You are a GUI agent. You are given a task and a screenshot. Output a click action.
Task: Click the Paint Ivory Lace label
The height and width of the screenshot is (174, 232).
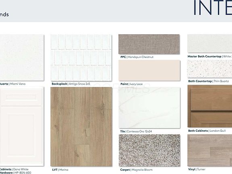tap(132, 84)
